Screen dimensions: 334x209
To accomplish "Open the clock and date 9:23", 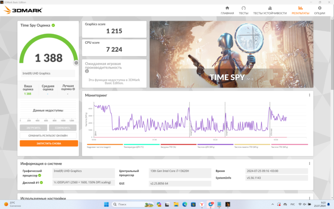I will tap(319, 204).
